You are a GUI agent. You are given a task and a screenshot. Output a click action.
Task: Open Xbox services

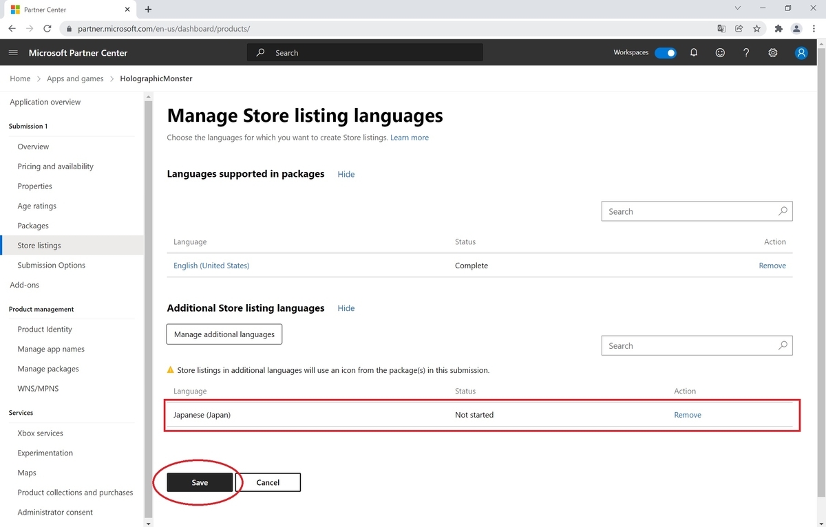41,433
